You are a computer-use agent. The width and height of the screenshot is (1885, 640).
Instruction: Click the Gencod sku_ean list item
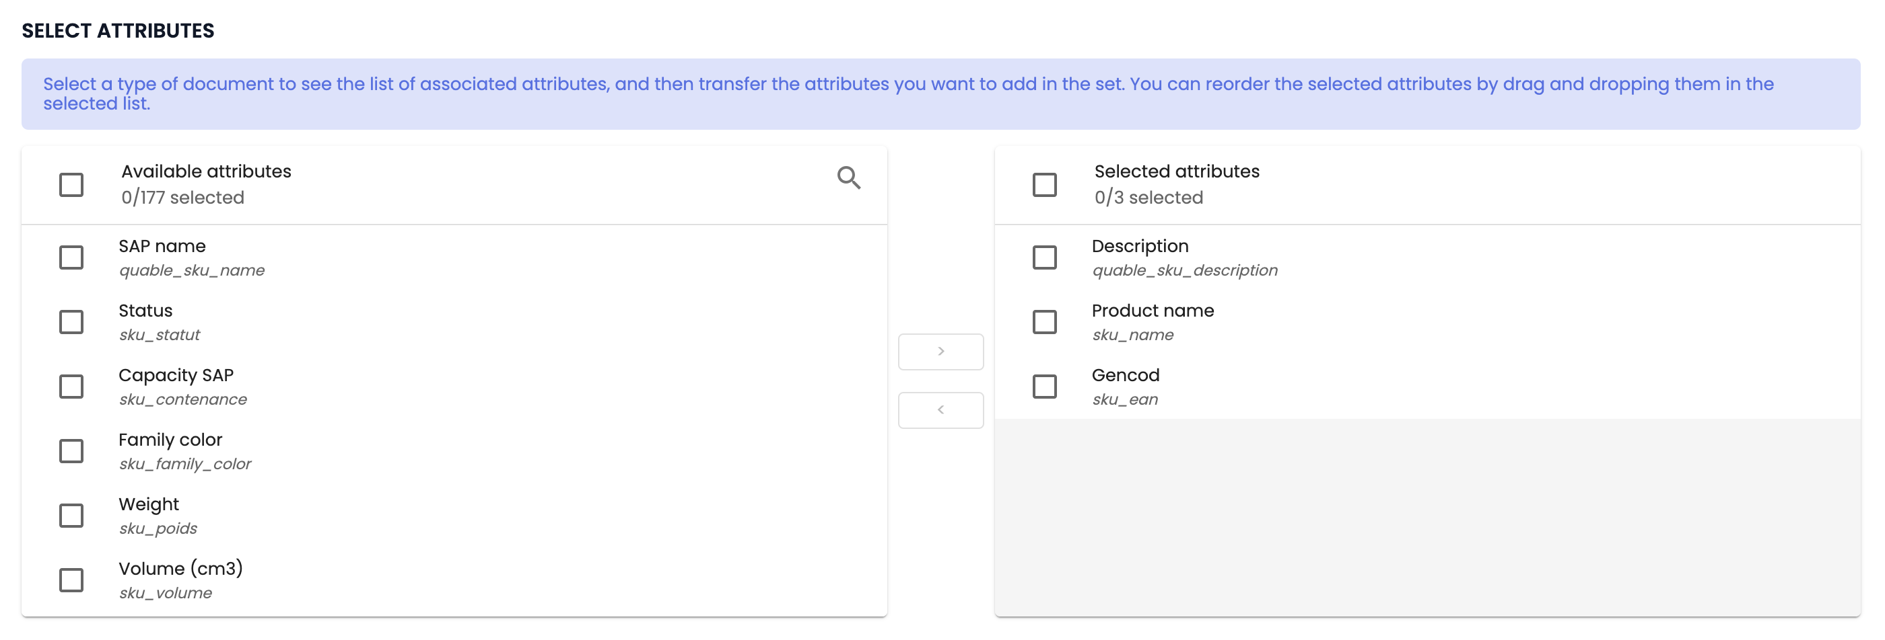point(1126,387)
